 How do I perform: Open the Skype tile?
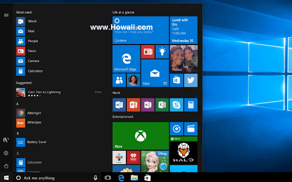point(177,105)
